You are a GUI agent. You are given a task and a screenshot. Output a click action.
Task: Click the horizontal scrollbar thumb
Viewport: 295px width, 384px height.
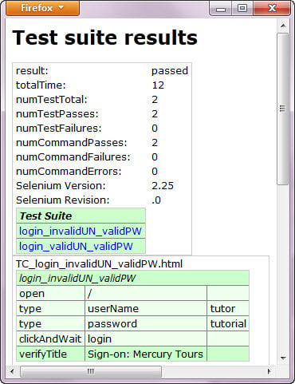(x=91, y=371)
